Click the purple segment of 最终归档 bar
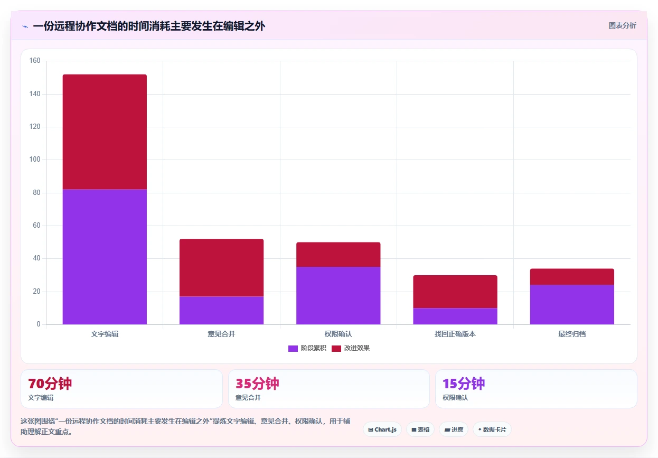The image size is (658, 458). 572,304
